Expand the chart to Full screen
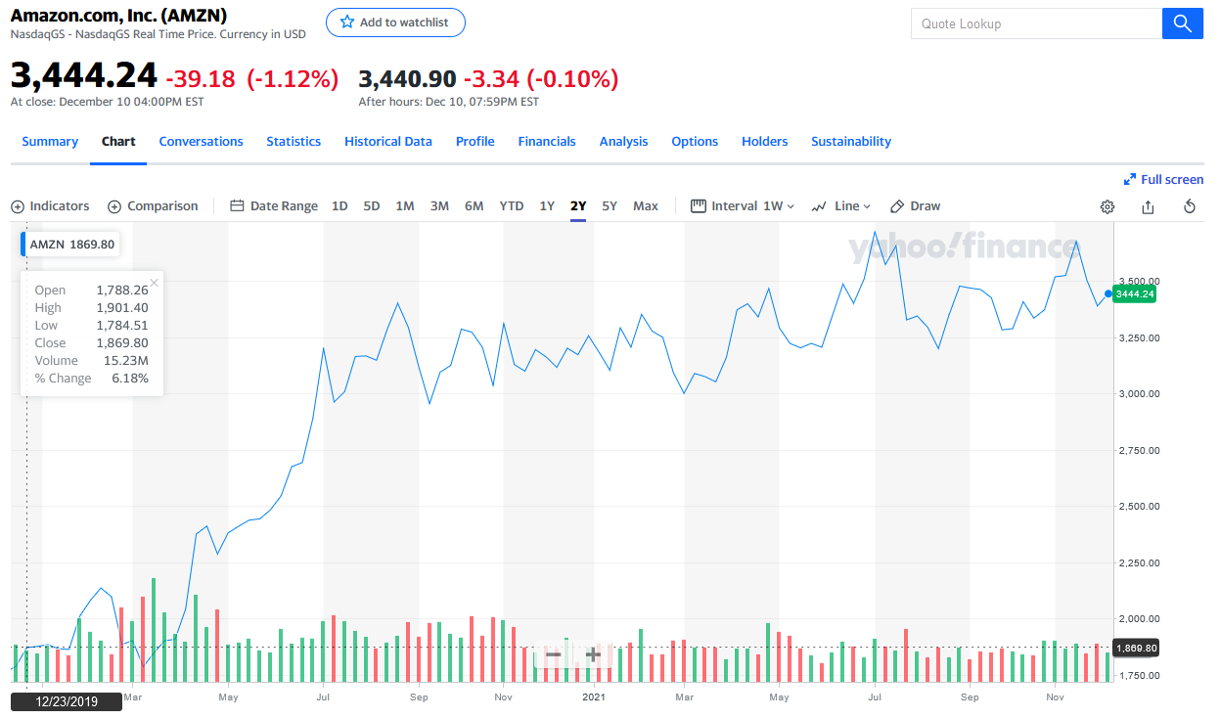The image size is (1220, 719). pos(1164,180)
